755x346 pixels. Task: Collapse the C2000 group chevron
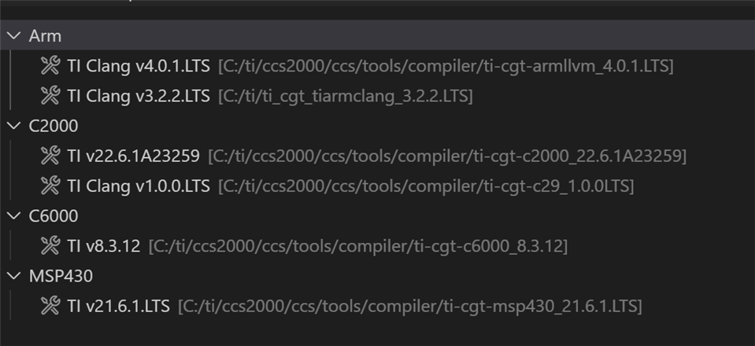click(13, 126)
